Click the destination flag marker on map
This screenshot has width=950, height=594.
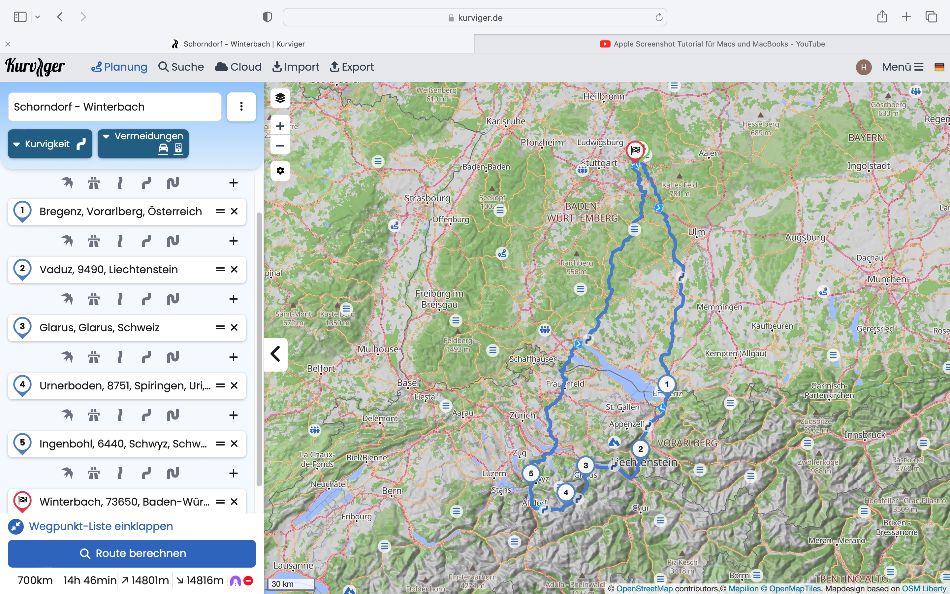pos(635,151)
